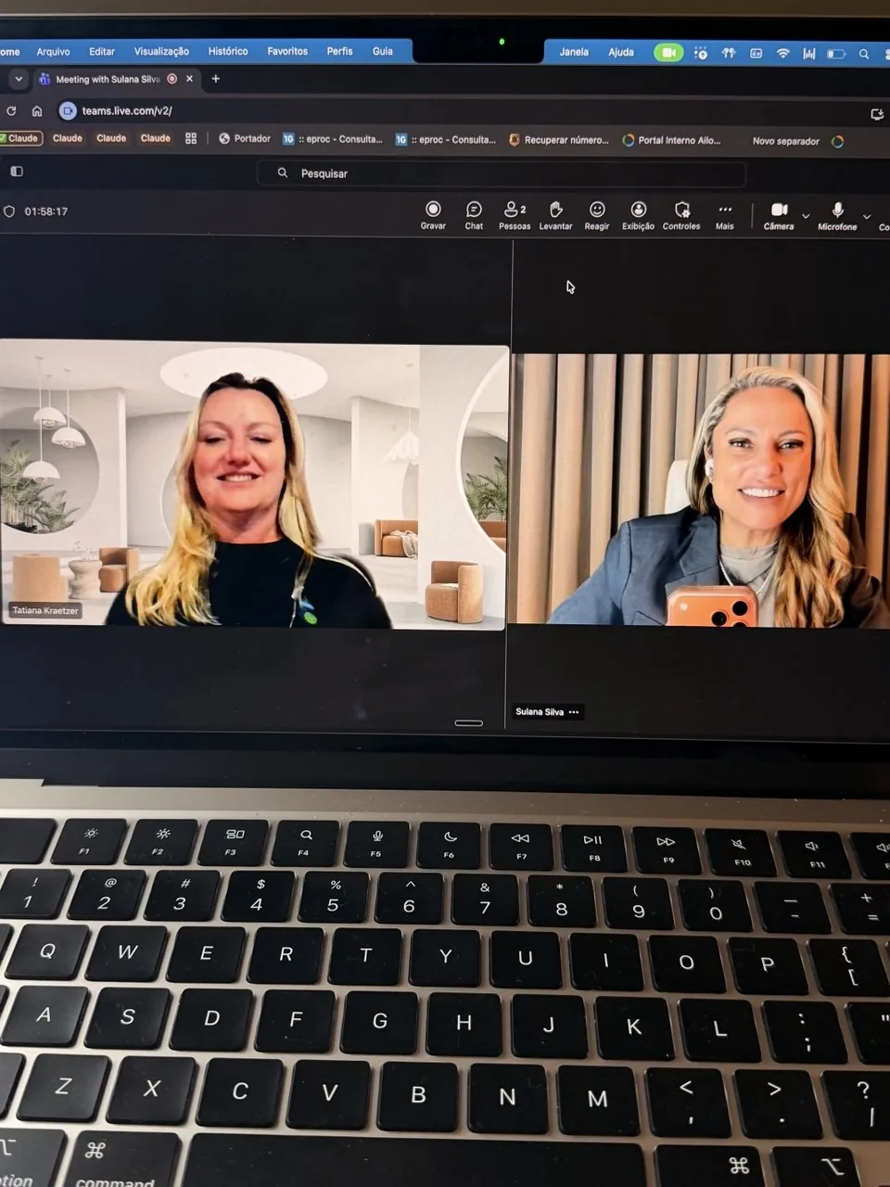Click the 01:58:17 meeting timer
This screenshot has width=890, height=1187.
[x=46, y=211]
